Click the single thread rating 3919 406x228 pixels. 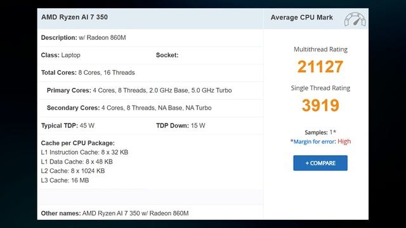tap(320, 106)
